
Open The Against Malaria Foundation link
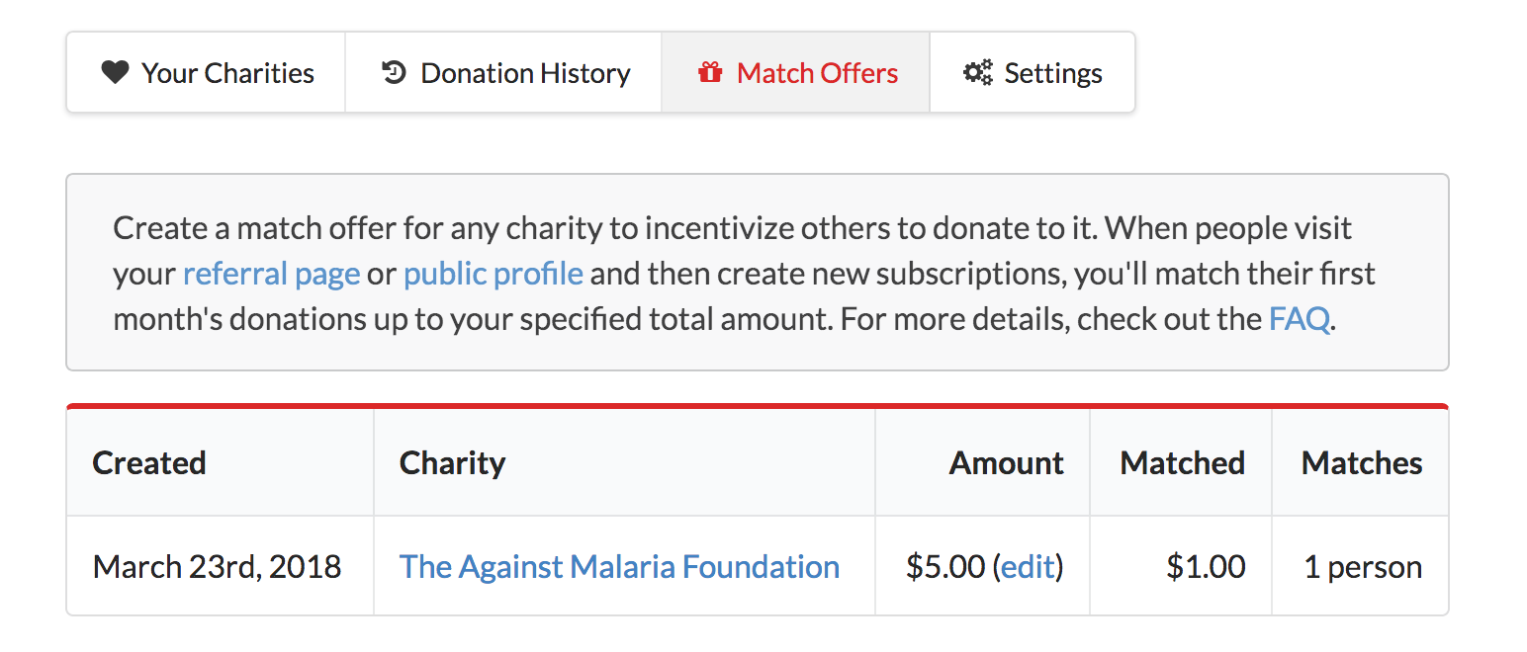pyautogui.click(x=619, y=567)
